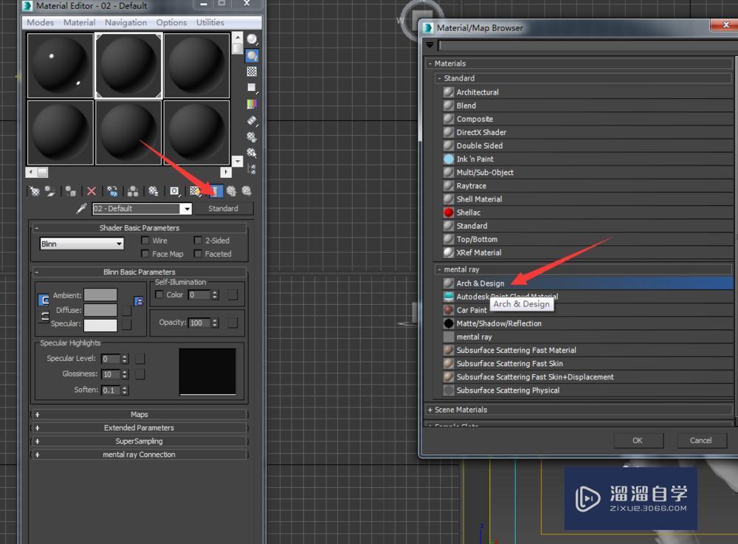
Task: Open the Material menu
Action: 79,23
